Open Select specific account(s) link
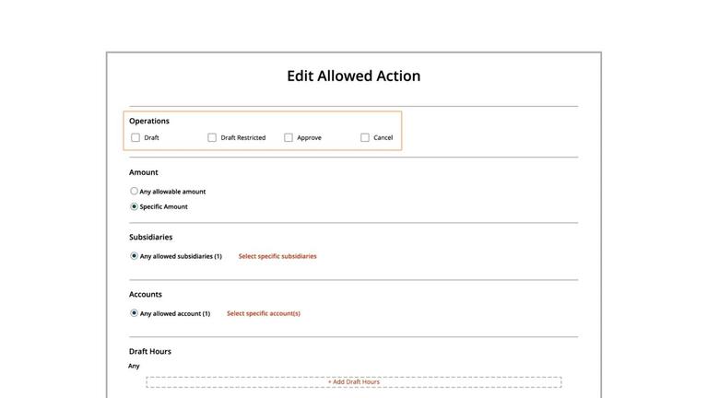Screen dimensions: 708x398 pyautogui.click(x=264, y=313)
